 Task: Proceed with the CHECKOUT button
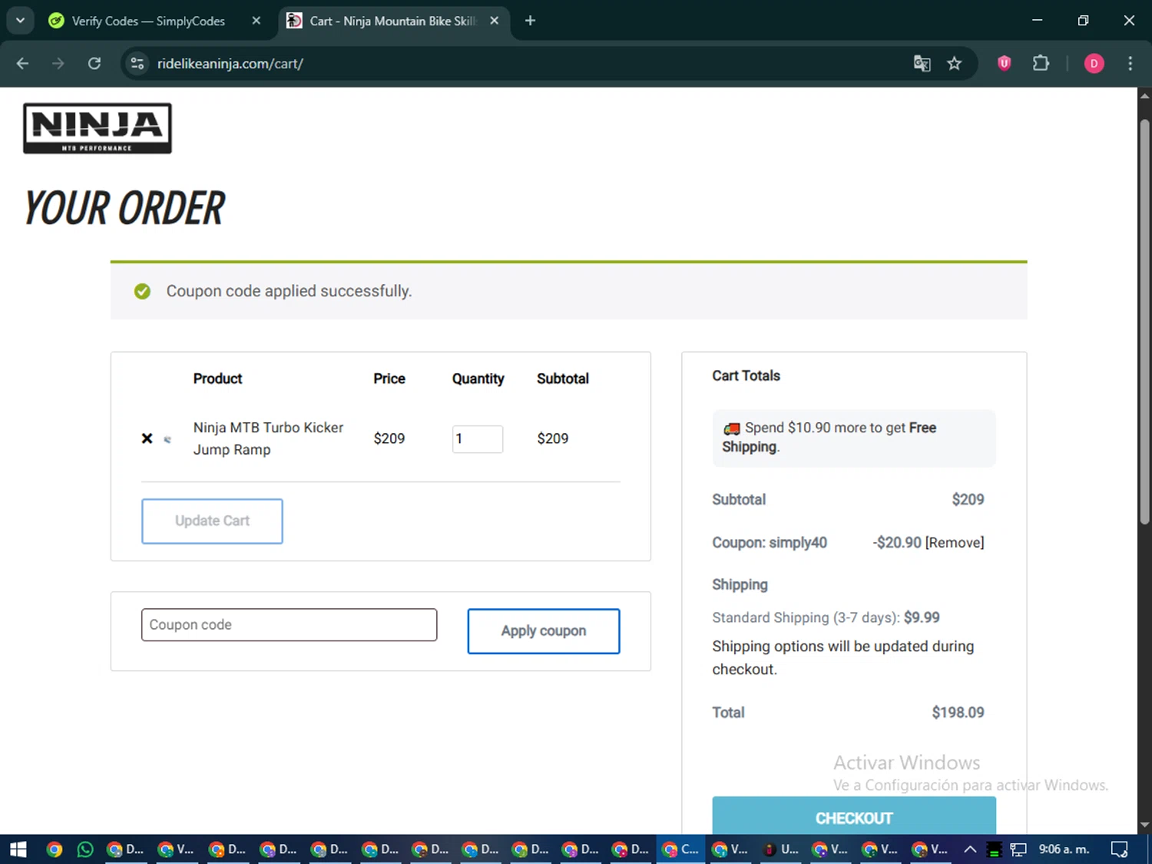854,816
